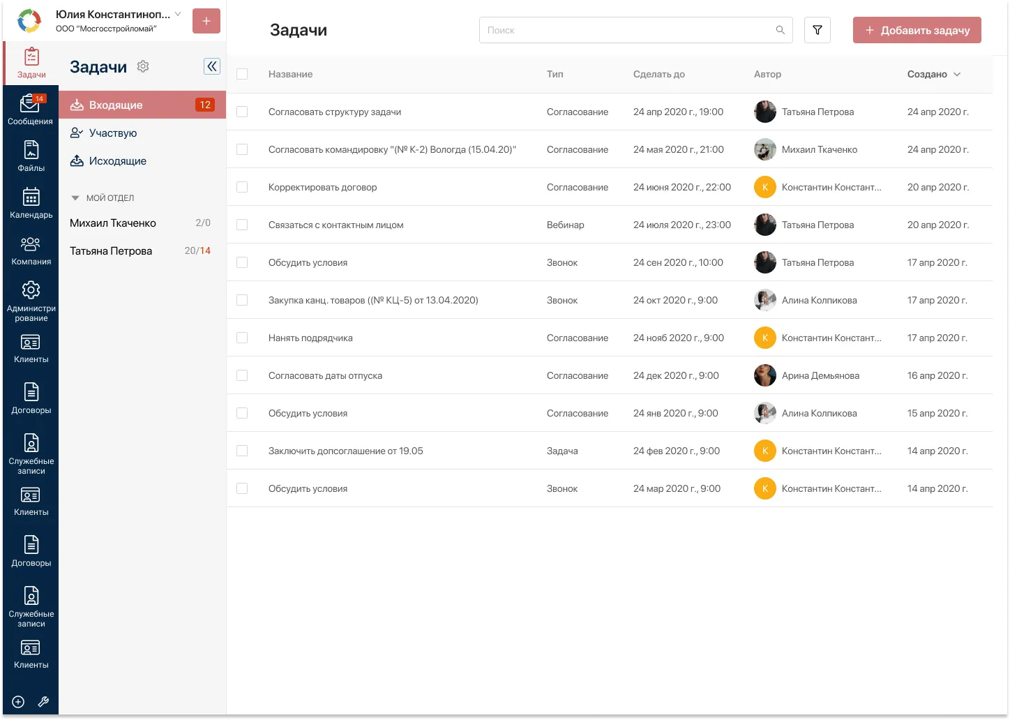Check the Согласовать командировку row
Viewport: 1010px width, 720px height.
tap(242, 149)
